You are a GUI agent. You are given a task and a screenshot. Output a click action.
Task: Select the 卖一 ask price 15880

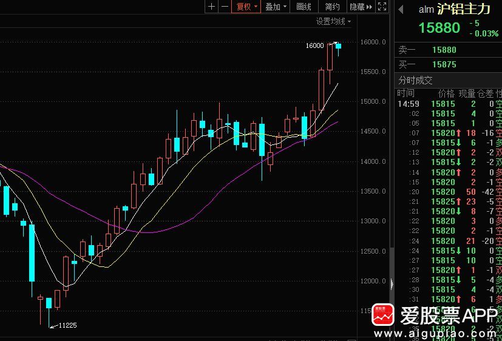(444, 50)
